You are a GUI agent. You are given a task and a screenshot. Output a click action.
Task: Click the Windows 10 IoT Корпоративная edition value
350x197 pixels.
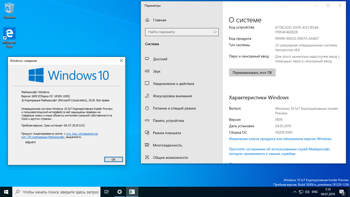[x=307, y=111]
